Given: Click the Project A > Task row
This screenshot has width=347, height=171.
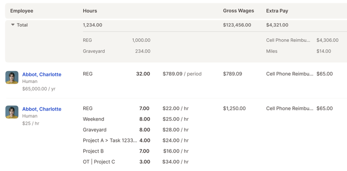Looking at the screenshot, I should click(117, 141).
